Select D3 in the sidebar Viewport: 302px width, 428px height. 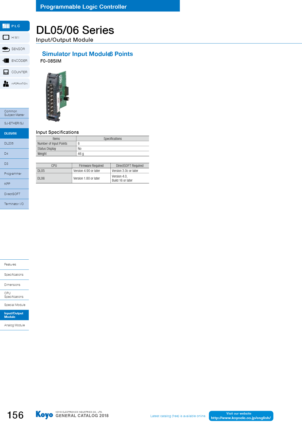[14, 164]
